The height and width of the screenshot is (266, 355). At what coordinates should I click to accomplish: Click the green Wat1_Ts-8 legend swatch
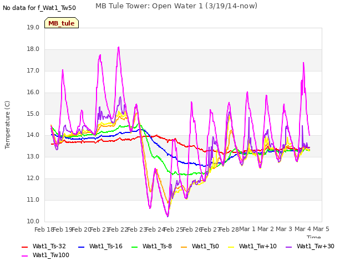click(x=134, y=247)
